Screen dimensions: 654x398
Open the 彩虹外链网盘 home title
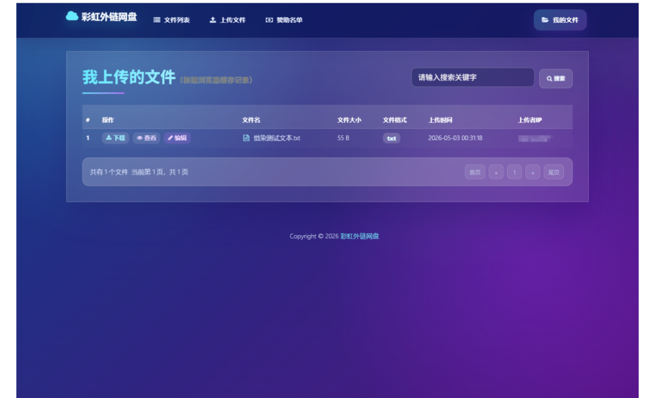coord(109,17)
